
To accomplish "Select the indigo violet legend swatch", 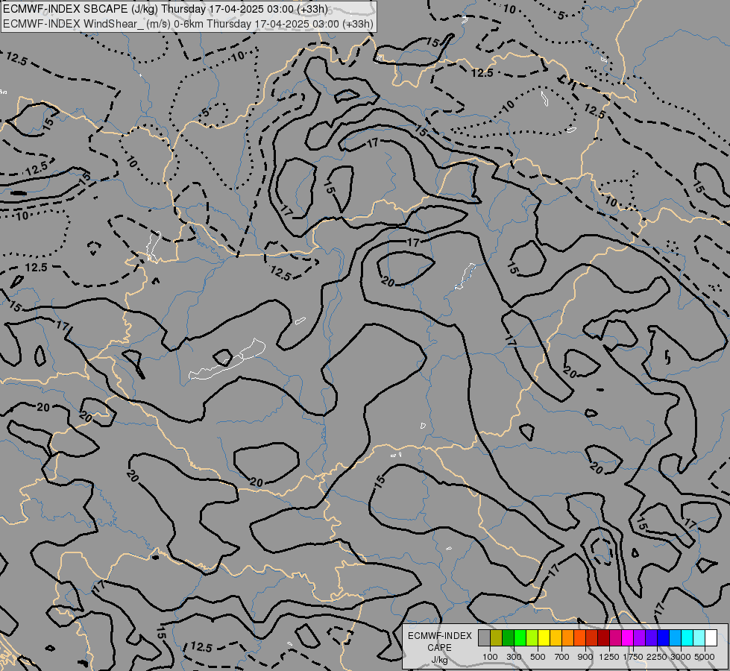I will click(x=652, y=638).
